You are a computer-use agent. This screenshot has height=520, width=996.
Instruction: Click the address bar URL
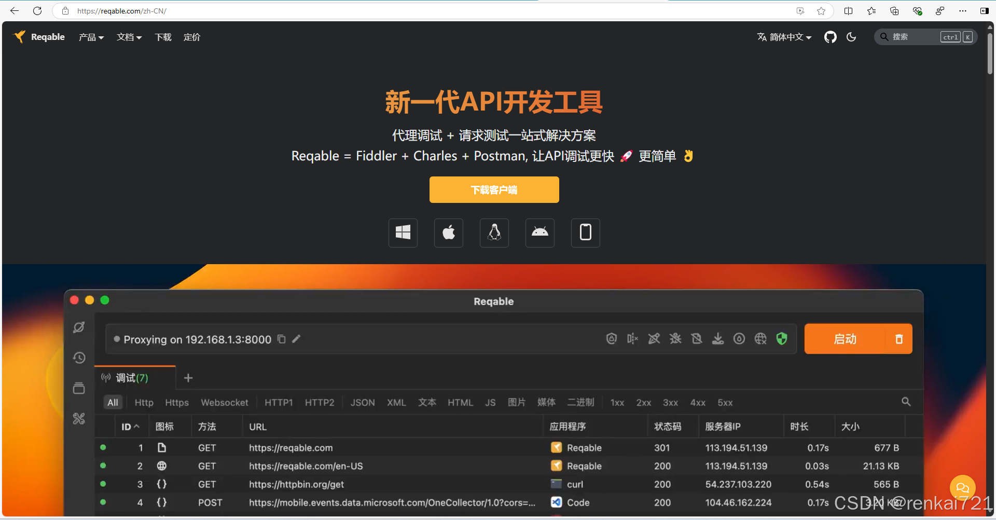pyautogui.click(x=122, y=11)
